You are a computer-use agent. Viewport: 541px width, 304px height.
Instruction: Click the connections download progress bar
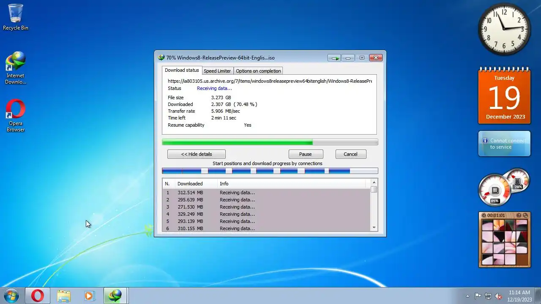270,171
